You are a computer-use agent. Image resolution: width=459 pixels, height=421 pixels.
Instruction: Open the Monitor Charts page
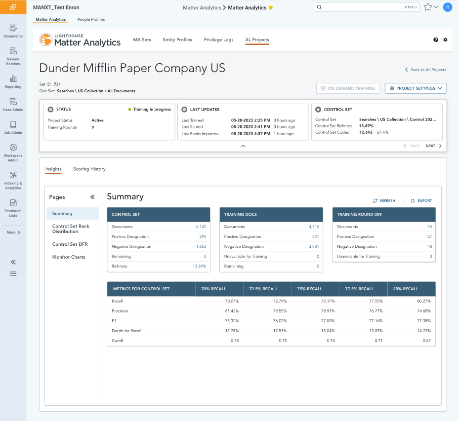tap(69, 257)
